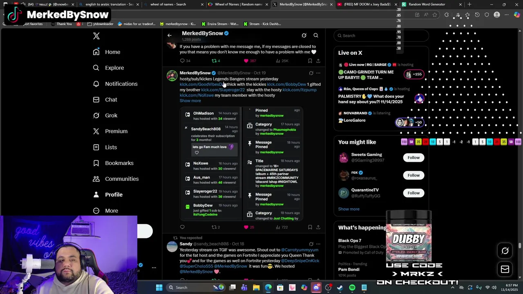
Task: Toggle like on the post with 367 likes
Action: pos(250,61)
